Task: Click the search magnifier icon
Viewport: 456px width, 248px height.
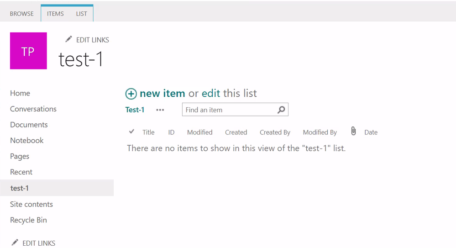Action: click(281, 110)
